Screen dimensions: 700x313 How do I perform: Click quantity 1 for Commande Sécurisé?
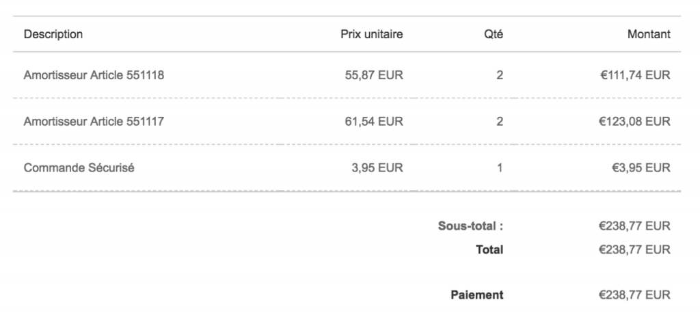click(500, 168)
